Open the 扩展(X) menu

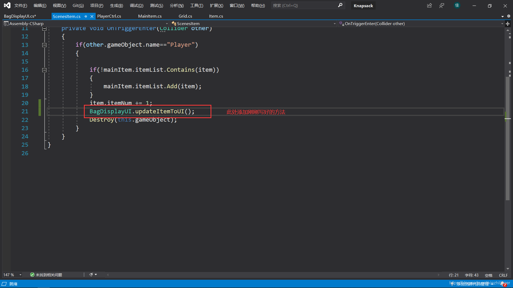pyautogui.click(x=216, y=6)
